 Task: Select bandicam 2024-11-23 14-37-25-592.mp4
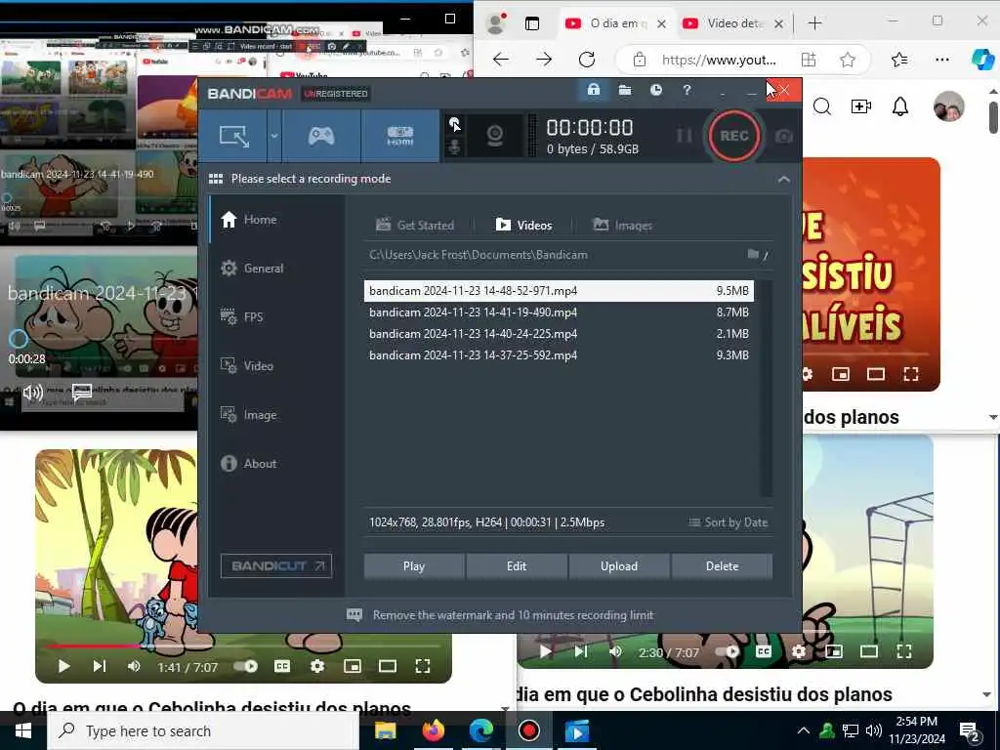[559, 355]
